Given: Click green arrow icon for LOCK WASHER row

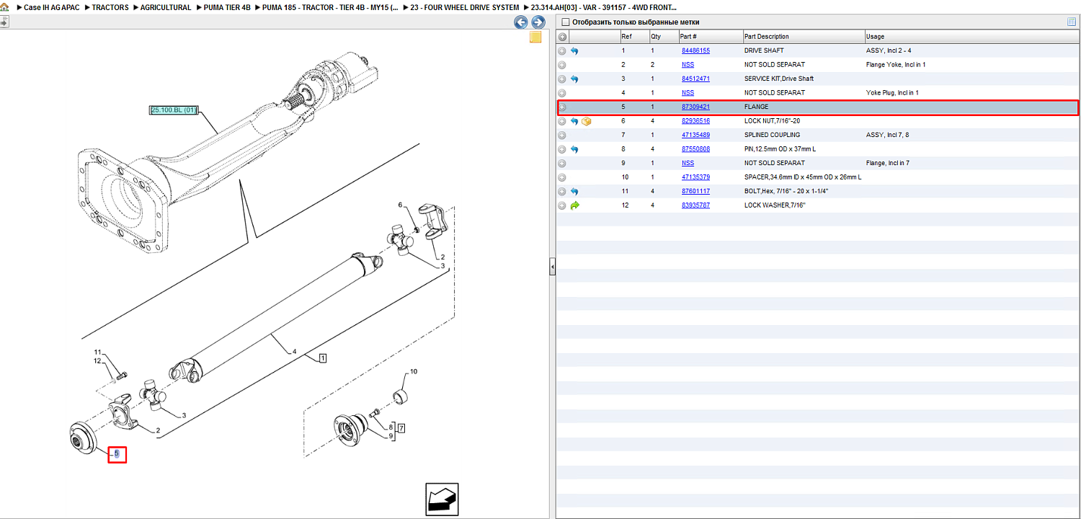Looking at the screenshot, I should [574, 205].
